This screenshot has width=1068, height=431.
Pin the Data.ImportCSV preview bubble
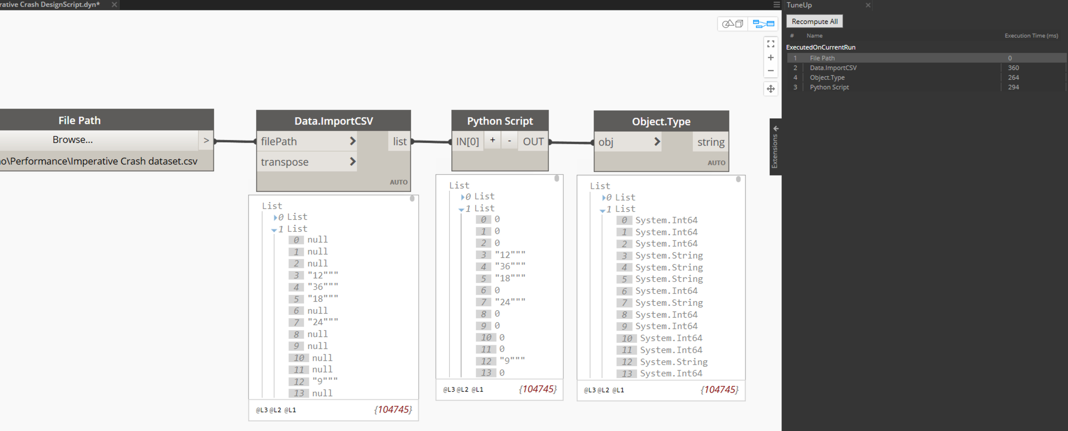click(412, 199)
